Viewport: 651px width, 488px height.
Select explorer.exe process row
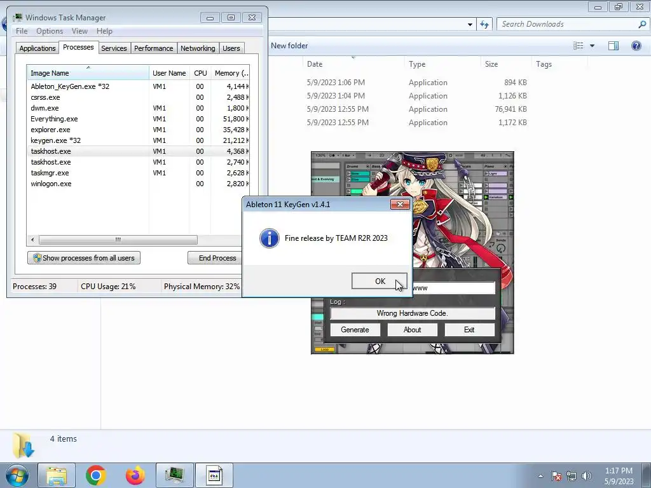[138, 130]
